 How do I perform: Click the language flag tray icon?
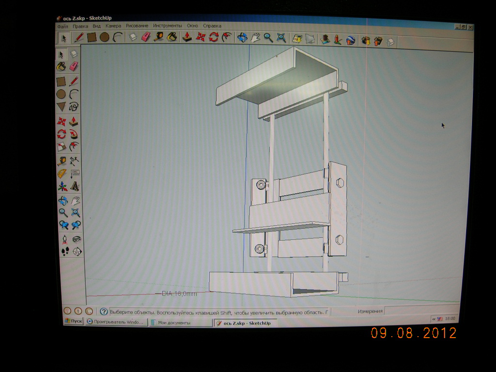pyautogui.click(x=440, y=319)
